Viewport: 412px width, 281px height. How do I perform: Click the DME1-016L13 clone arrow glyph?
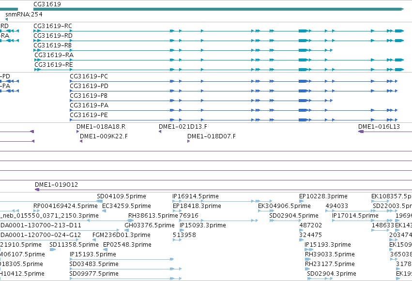[361, 132]
